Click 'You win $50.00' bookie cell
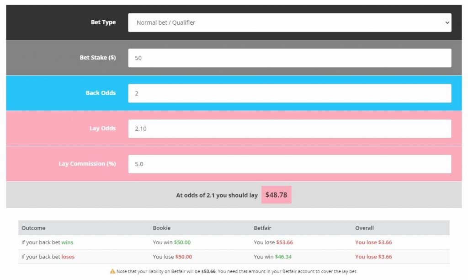The height and width of the screenshot is (280, 468). click(x=172, y=242)
